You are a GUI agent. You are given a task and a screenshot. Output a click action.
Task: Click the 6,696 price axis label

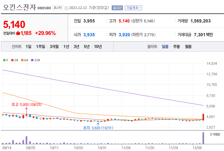click(x=211, y=106)
